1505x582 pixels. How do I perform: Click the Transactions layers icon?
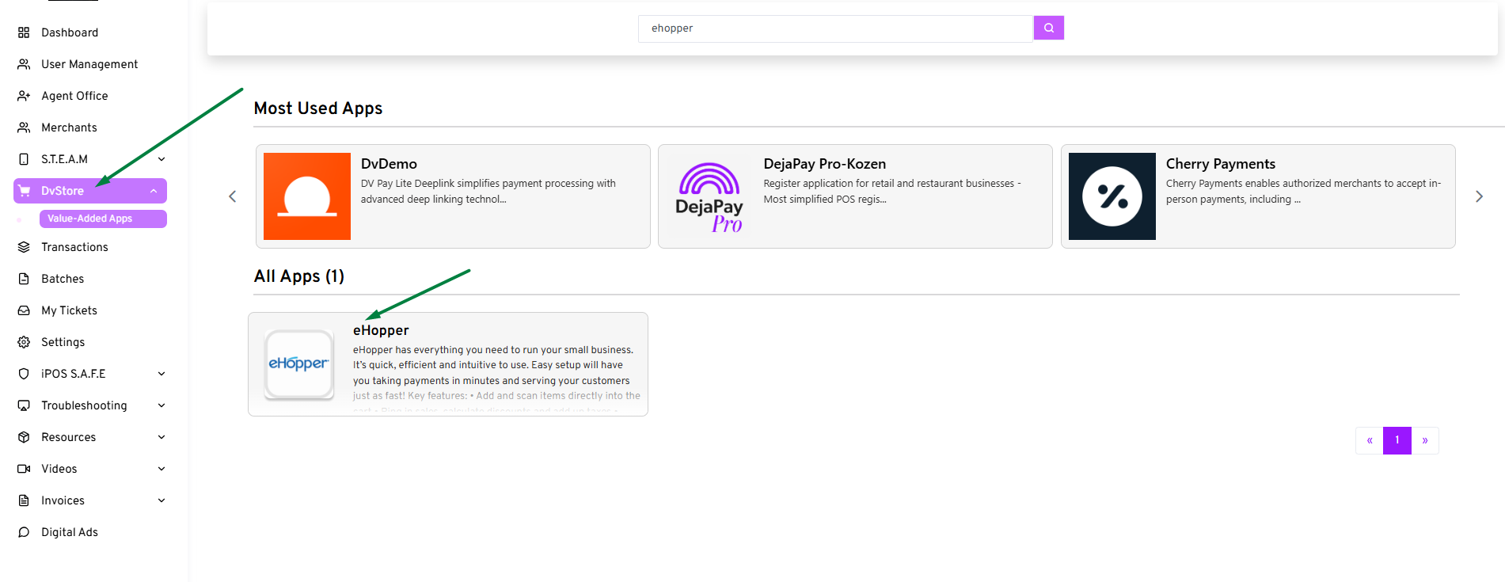click(x=24, y=247)
